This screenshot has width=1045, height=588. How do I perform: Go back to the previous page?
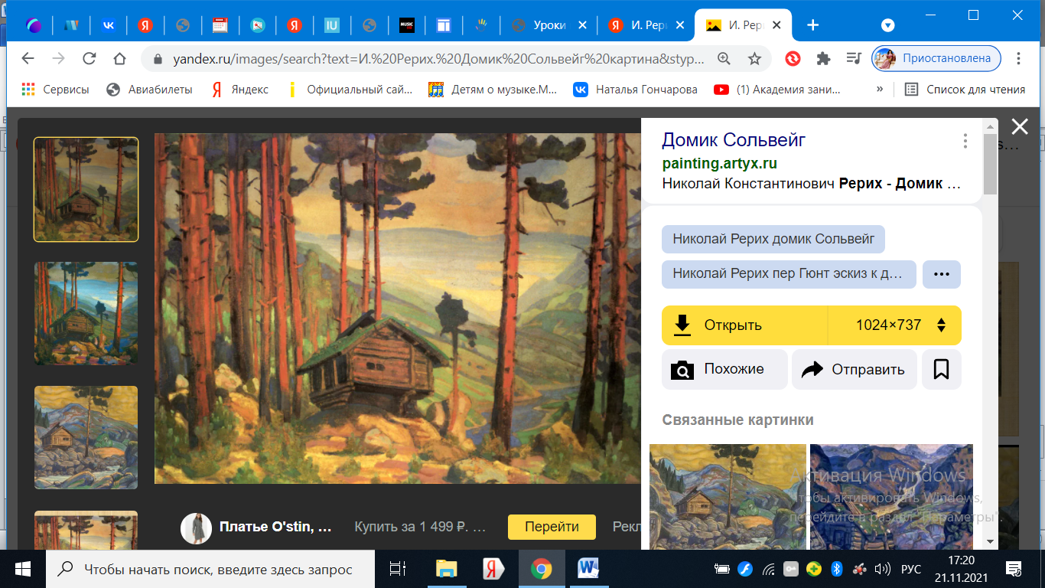[x=28, y=59]
